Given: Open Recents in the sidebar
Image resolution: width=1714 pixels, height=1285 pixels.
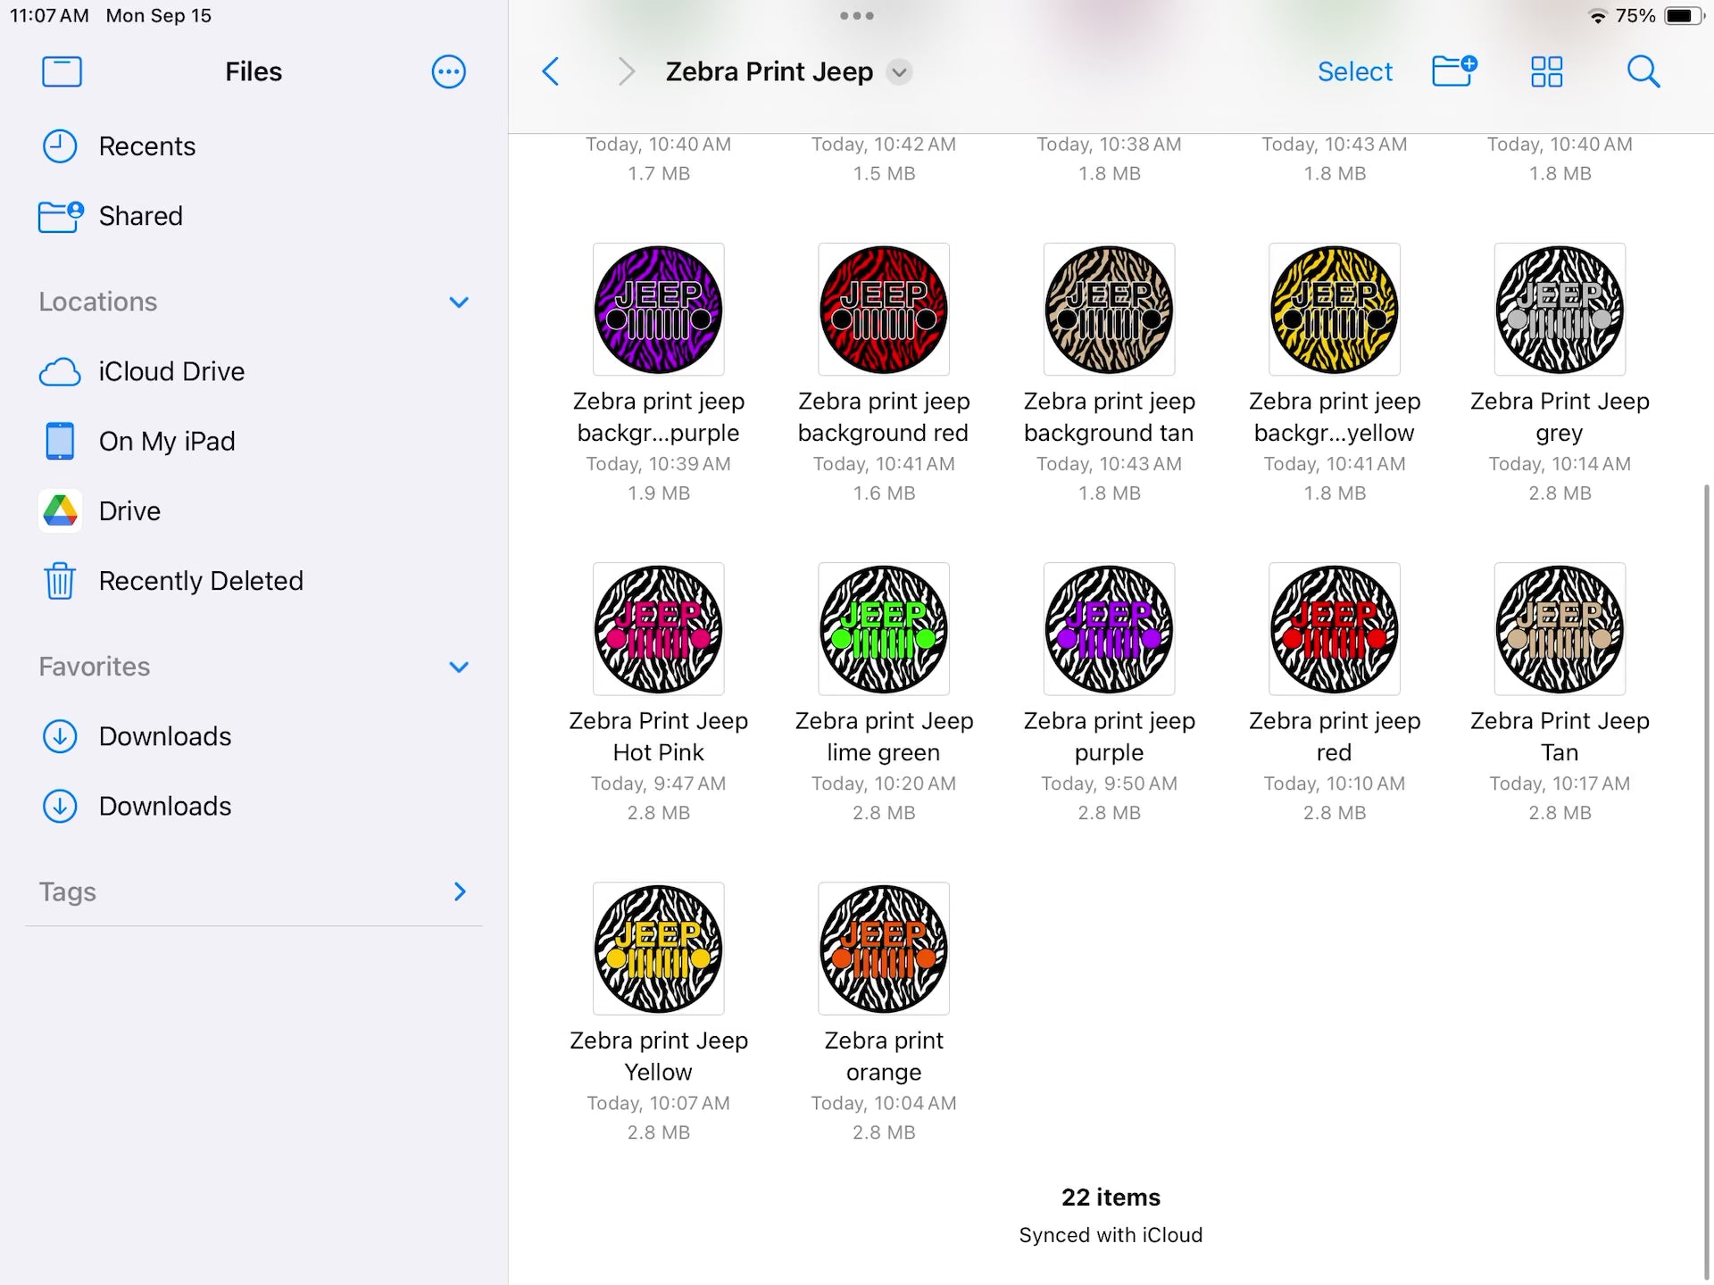Looking at the screenshot, I should (x=146, y=146).
